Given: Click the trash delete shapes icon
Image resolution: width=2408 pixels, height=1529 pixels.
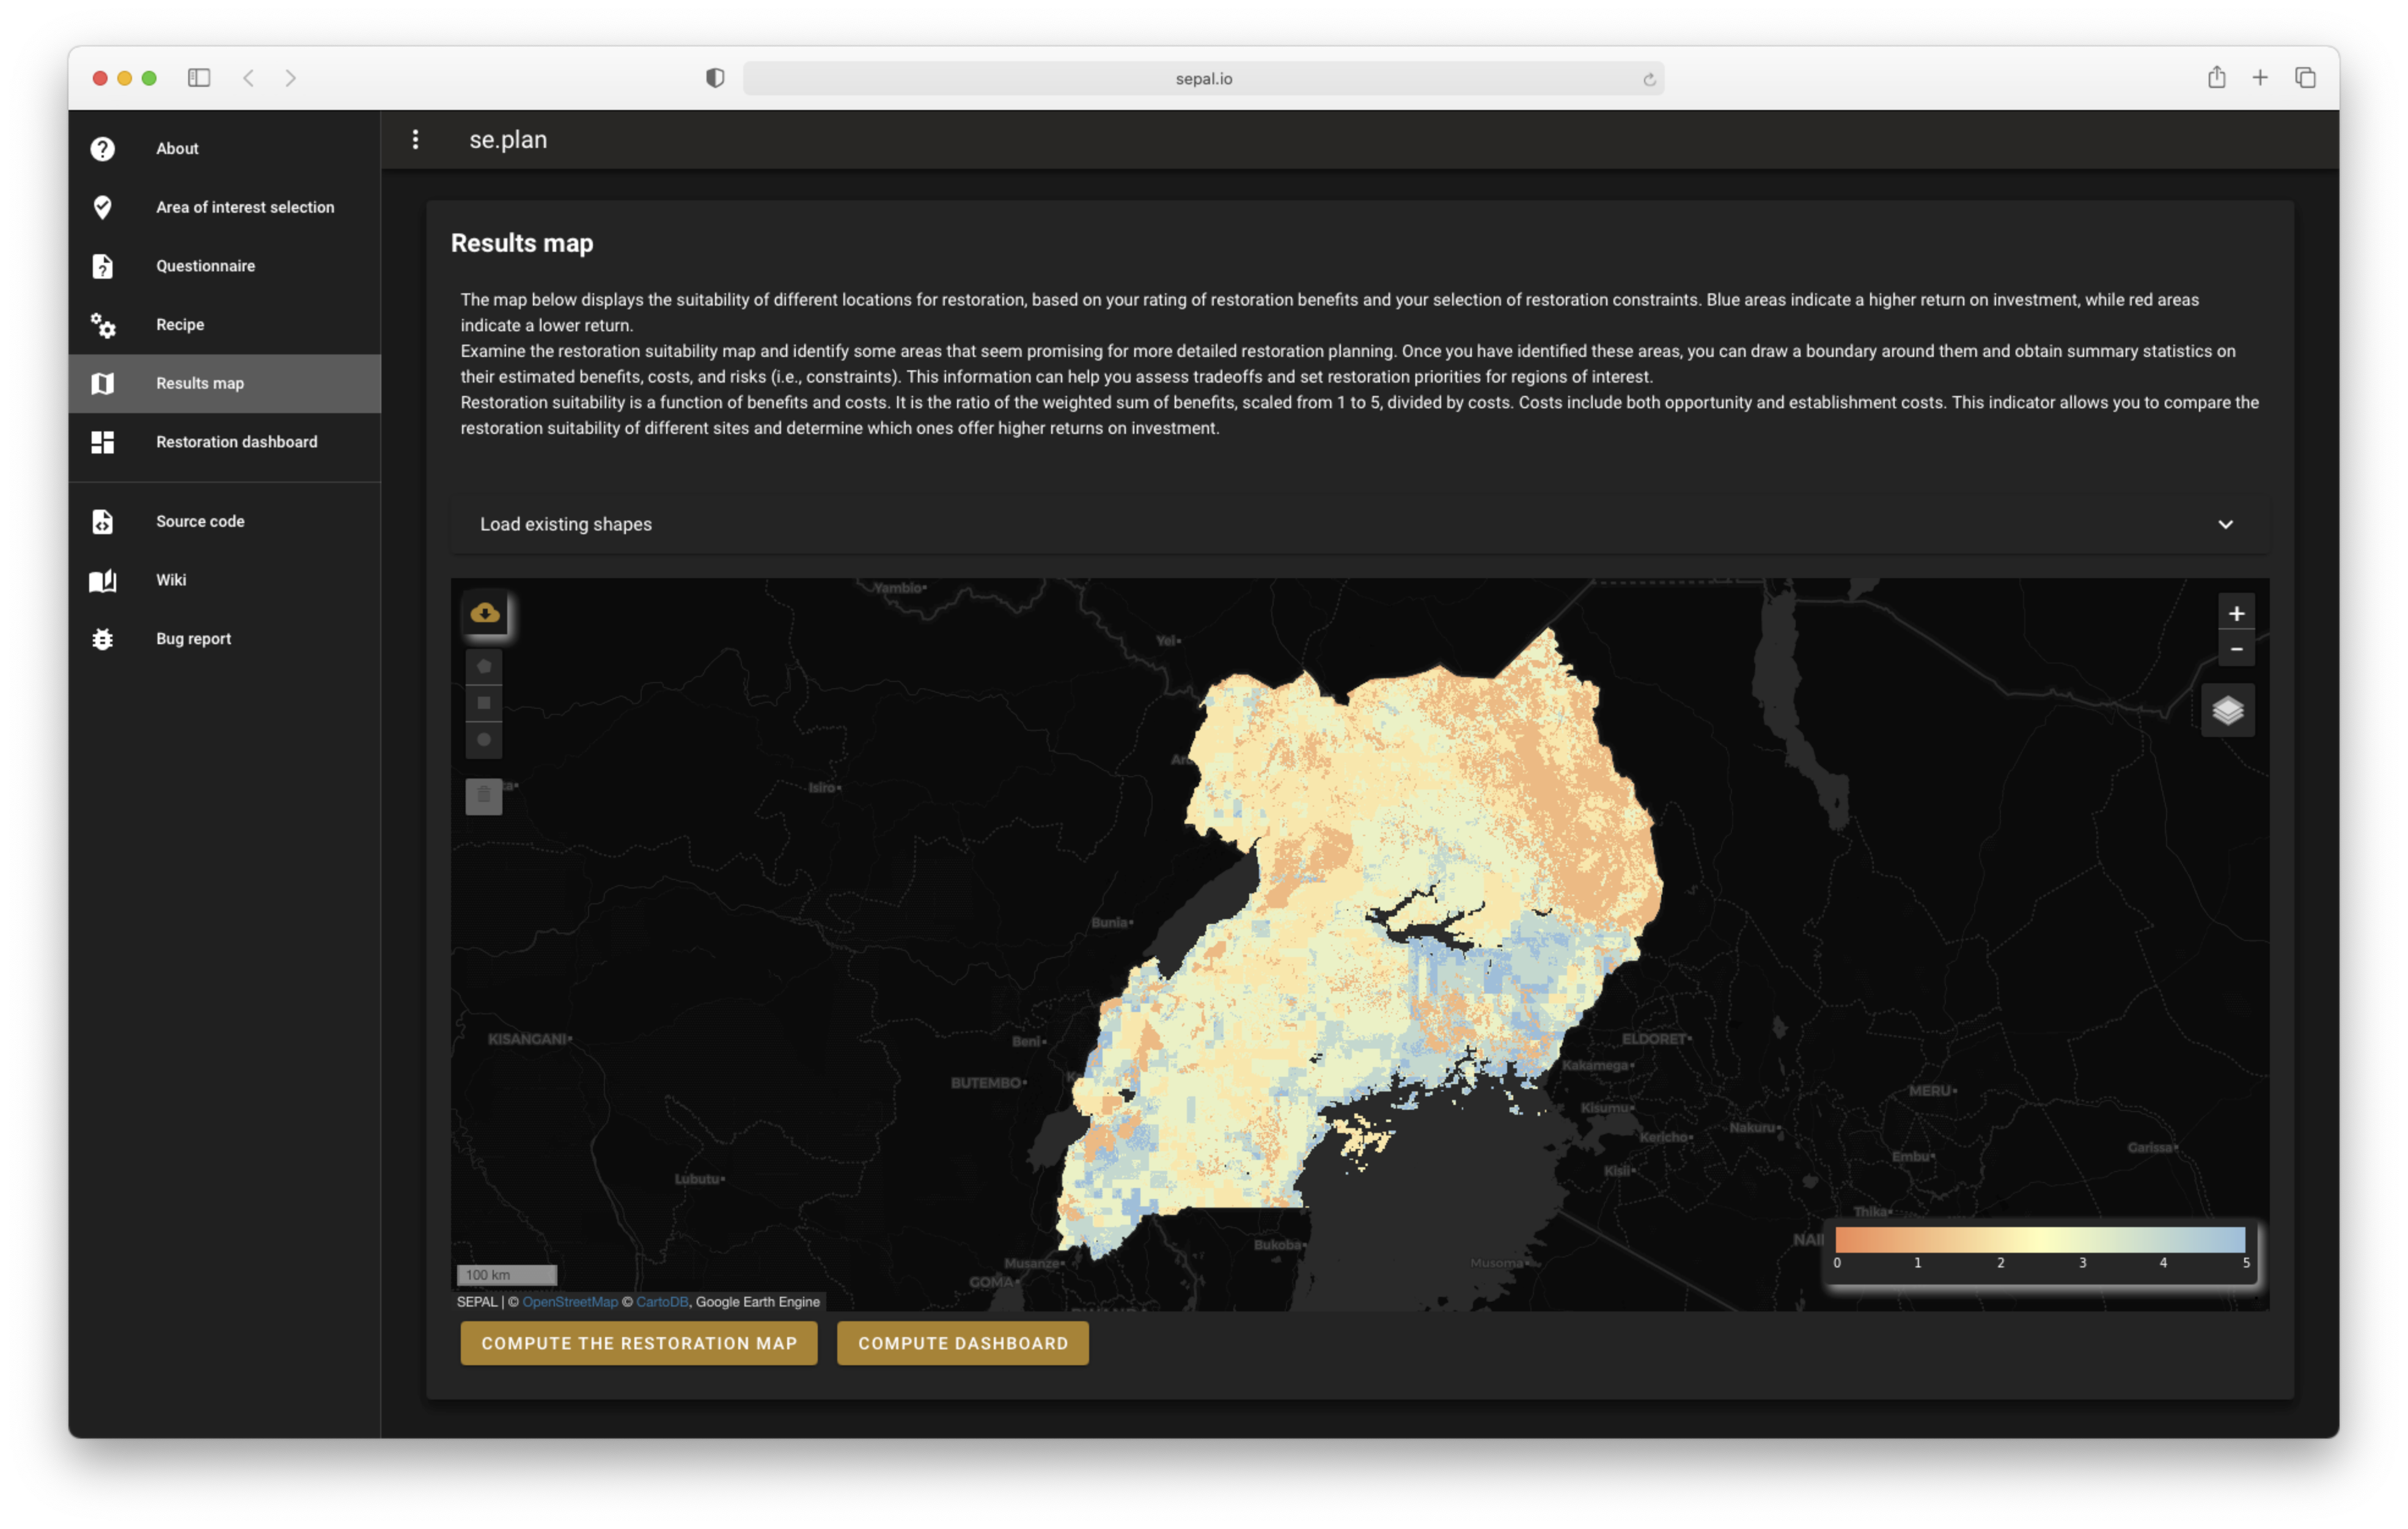Looking at the screenshot, I should point(484,796).
